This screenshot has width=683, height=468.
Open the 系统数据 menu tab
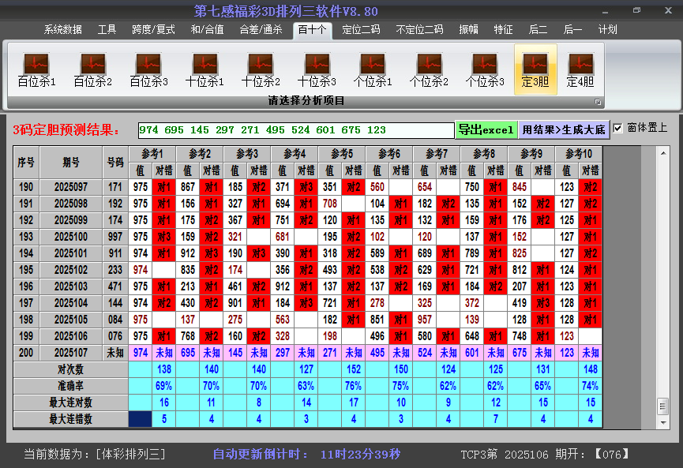[x=62, y=30]
